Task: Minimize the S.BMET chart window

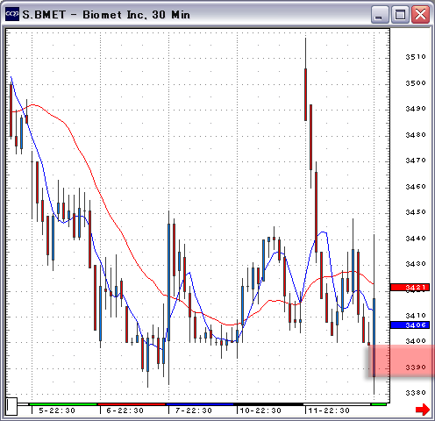Action: pos(380,14)
